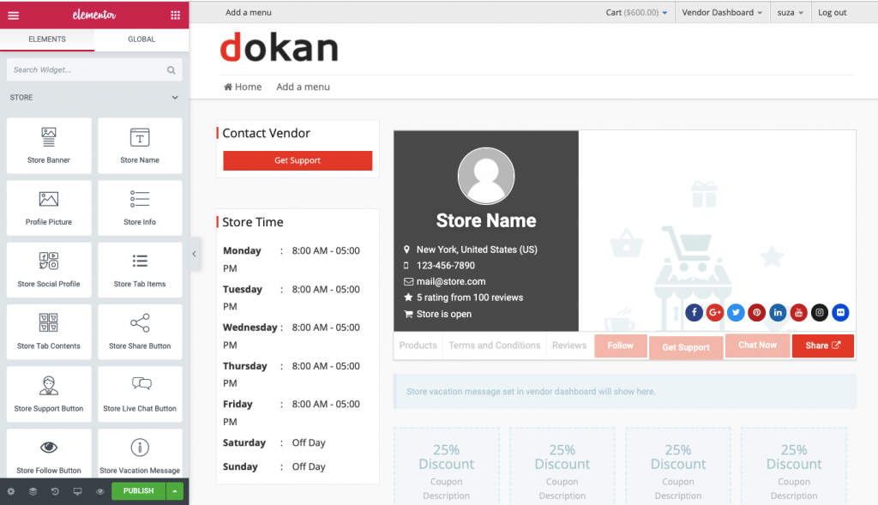Toggle preview changes eye icon

point(99,491)
